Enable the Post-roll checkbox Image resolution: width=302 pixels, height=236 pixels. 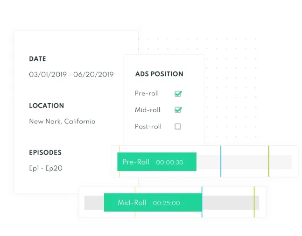(x=178, y=127)
